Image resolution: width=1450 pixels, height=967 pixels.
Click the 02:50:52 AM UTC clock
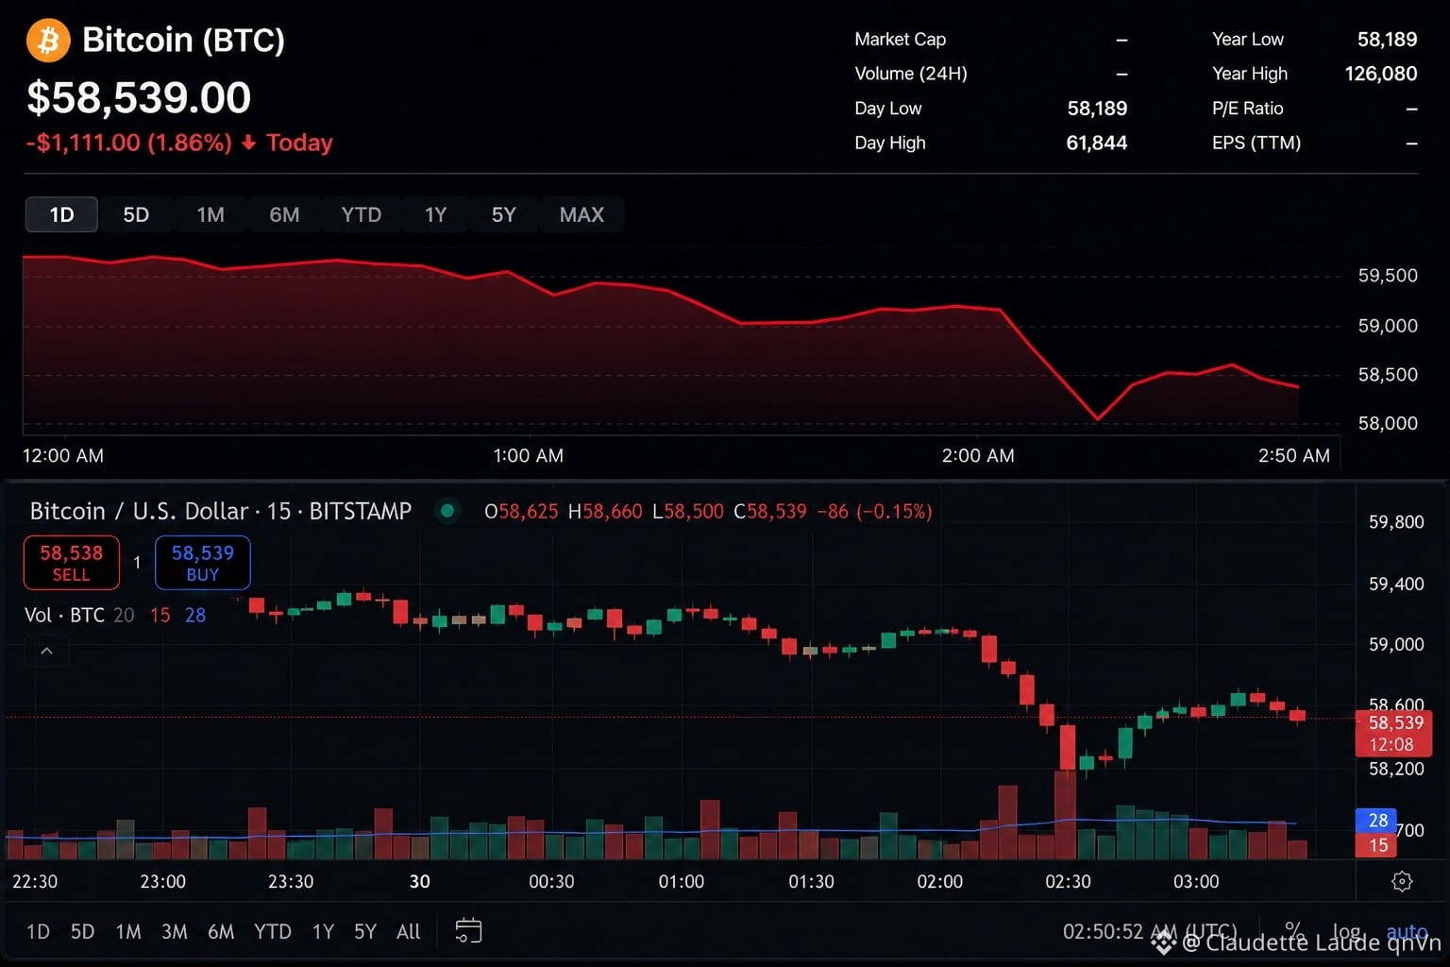(x=1149, y=932)
